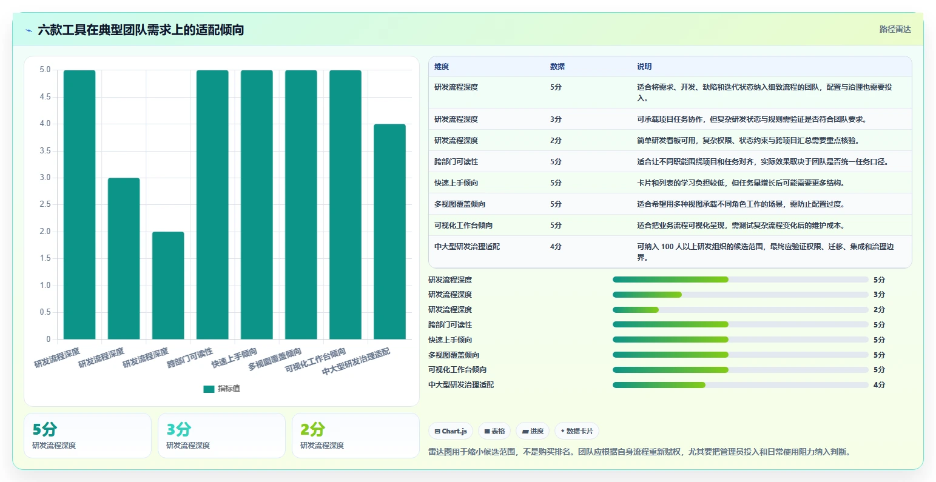Click the 4分 value in the table
Image resolution: width=936 pixels, height=482 pixels.
coord(556,247)
